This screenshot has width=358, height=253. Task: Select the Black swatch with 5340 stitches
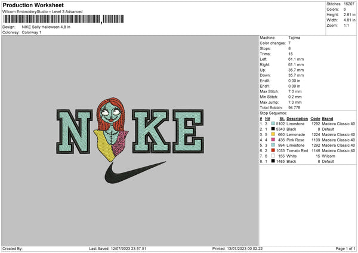pyautogui.click(x=273, y=129)
